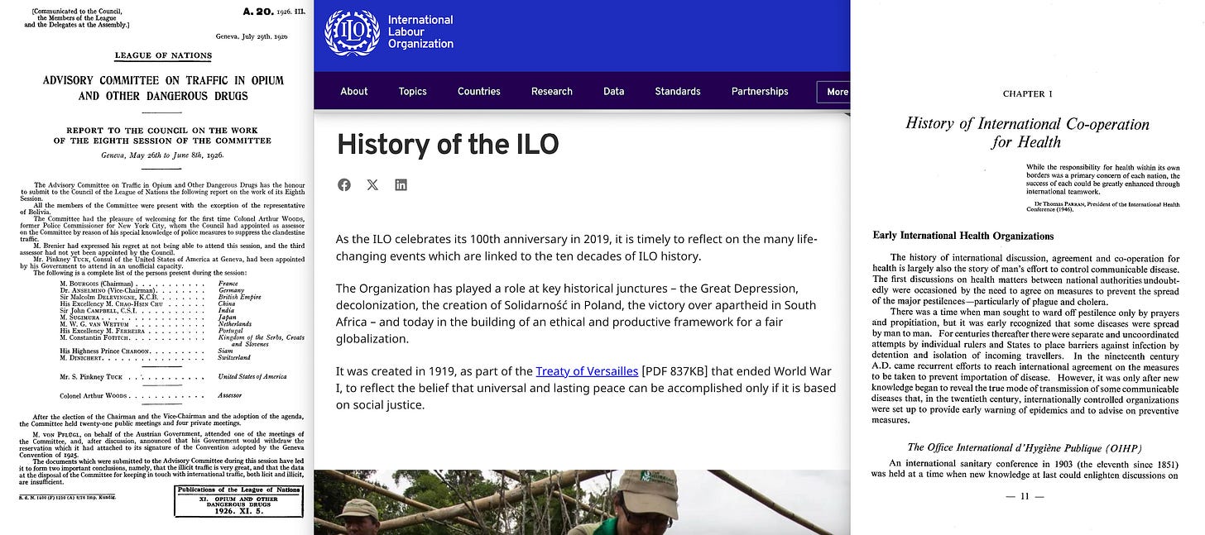Click the International Labour Organization name

coord(420,31)
